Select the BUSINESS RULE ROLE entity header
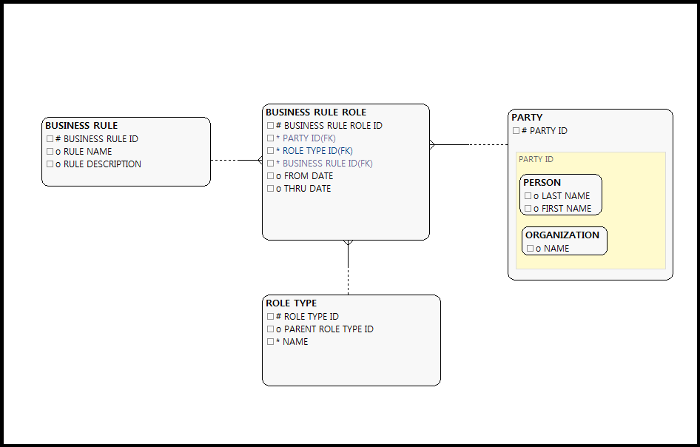This screenshot has width=700, height=447. coord(316,112)
